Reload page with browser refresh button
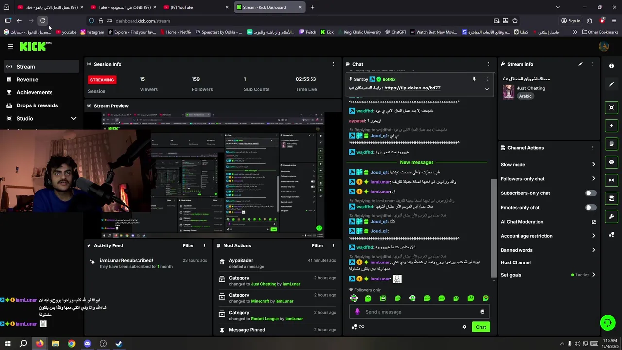 click(43, 21)
